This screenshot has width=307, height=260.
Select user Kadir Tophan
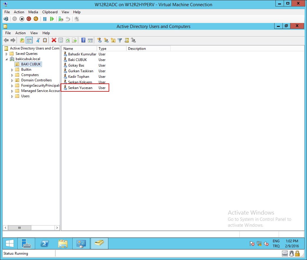click(79, 76)
